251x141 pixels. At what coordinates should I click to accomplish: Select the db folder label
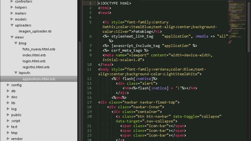coord(13,91)
